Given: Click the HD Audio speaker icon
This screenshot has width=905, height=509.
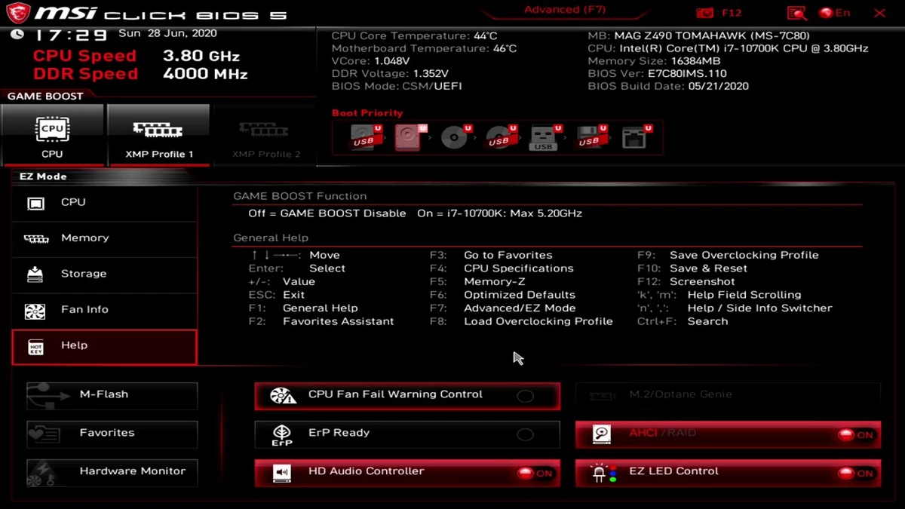Looking at the screenshot, I should [x=282, y=474].
